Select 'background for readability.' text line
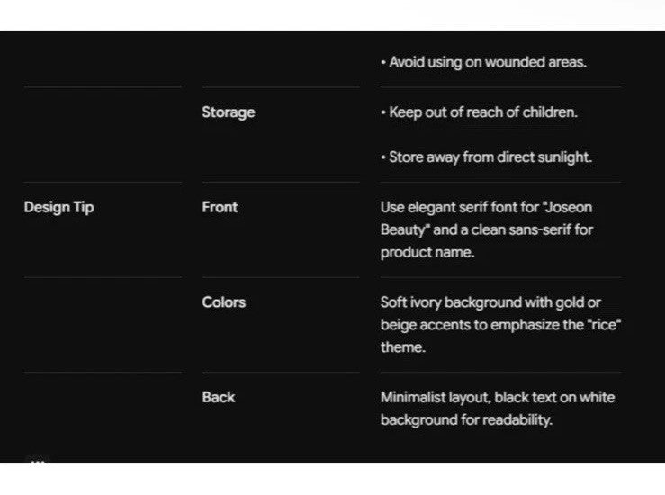Screen dimensions: 665x495 [x=466, y=420]
